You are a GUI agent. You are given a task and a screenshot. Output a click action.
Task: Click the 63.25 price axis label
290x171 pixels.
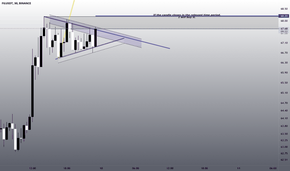tap(284, 140)
